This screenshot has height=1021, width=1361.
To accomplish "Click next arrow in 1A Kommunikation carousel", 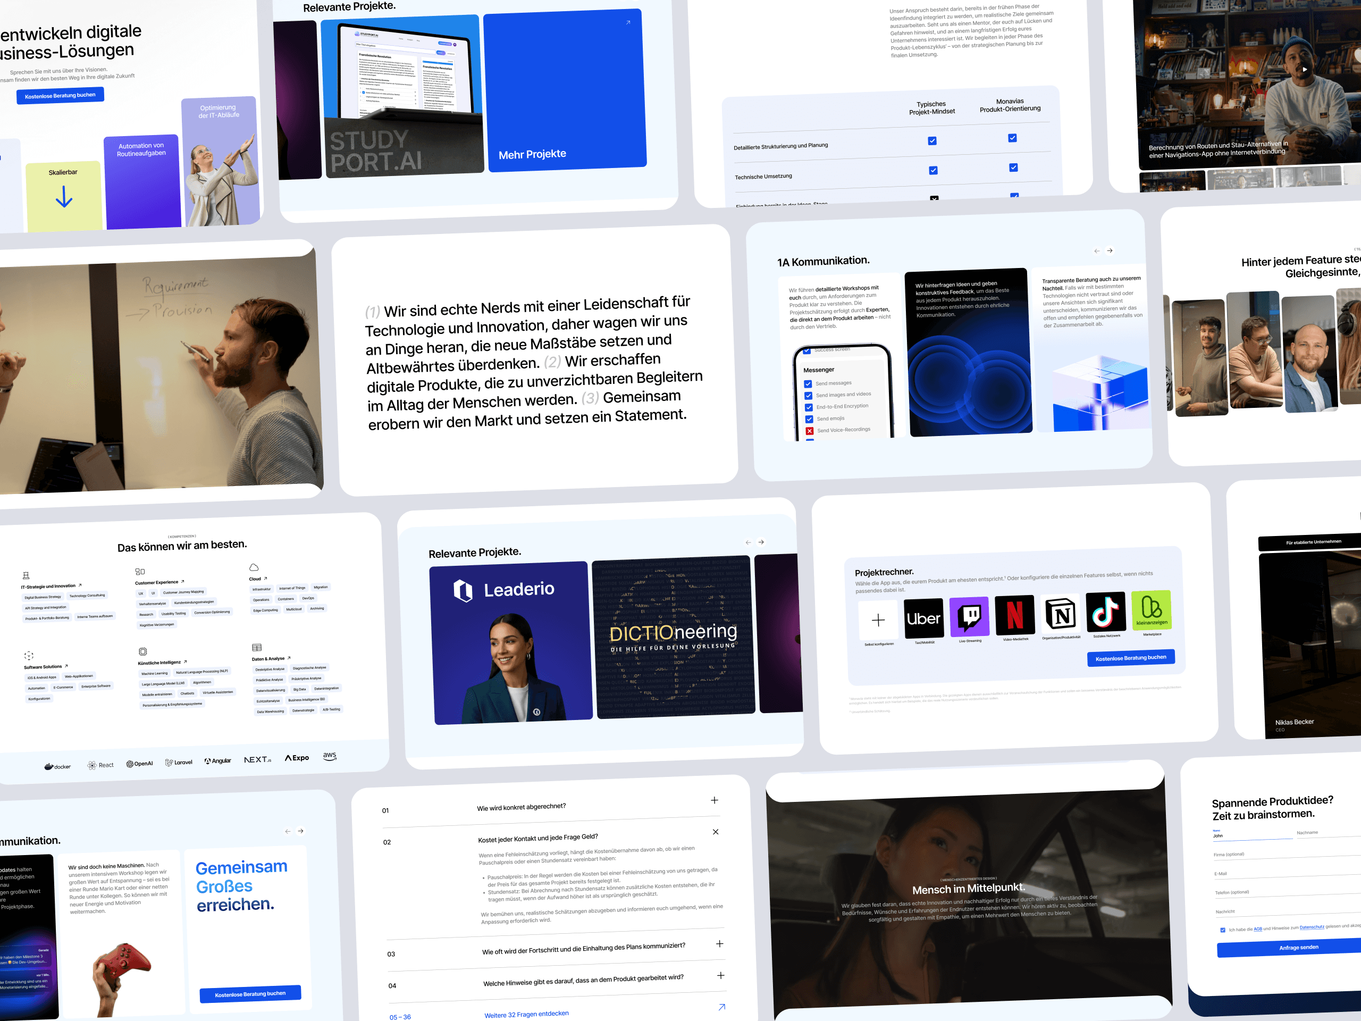I will point(1110,250).
